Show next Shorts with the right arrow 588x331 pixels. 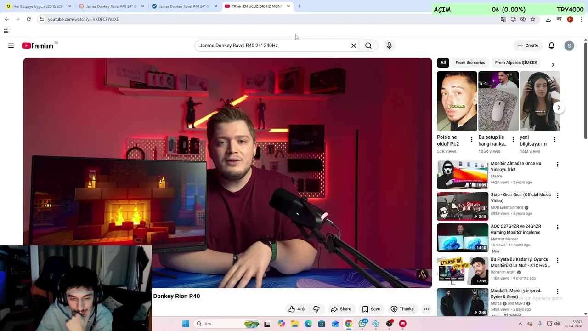click(x=559, y=108)
